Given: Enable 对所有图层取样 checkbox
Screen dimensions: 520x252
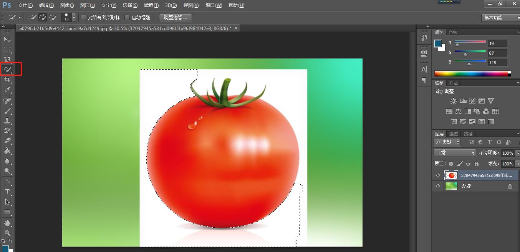Looking at the screenshot, I should click(83, 17).
